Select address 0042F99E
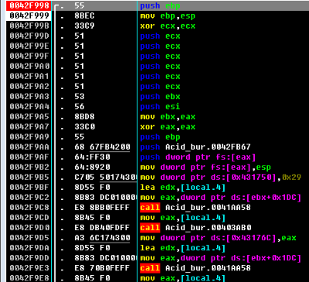 (29, 46)
